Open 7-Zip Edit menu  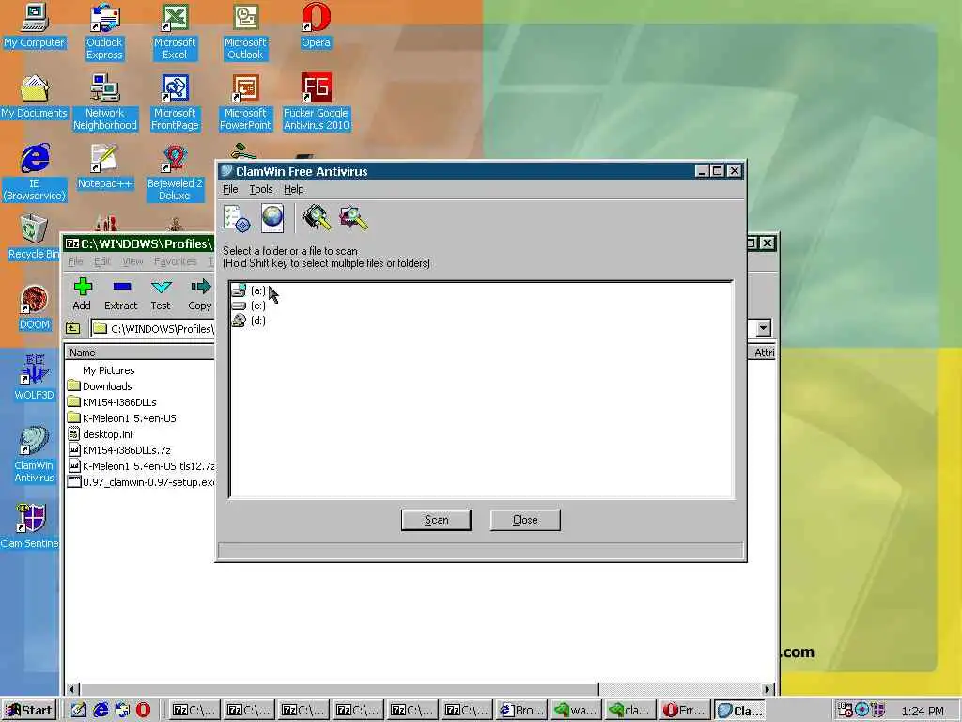[102, 261]
